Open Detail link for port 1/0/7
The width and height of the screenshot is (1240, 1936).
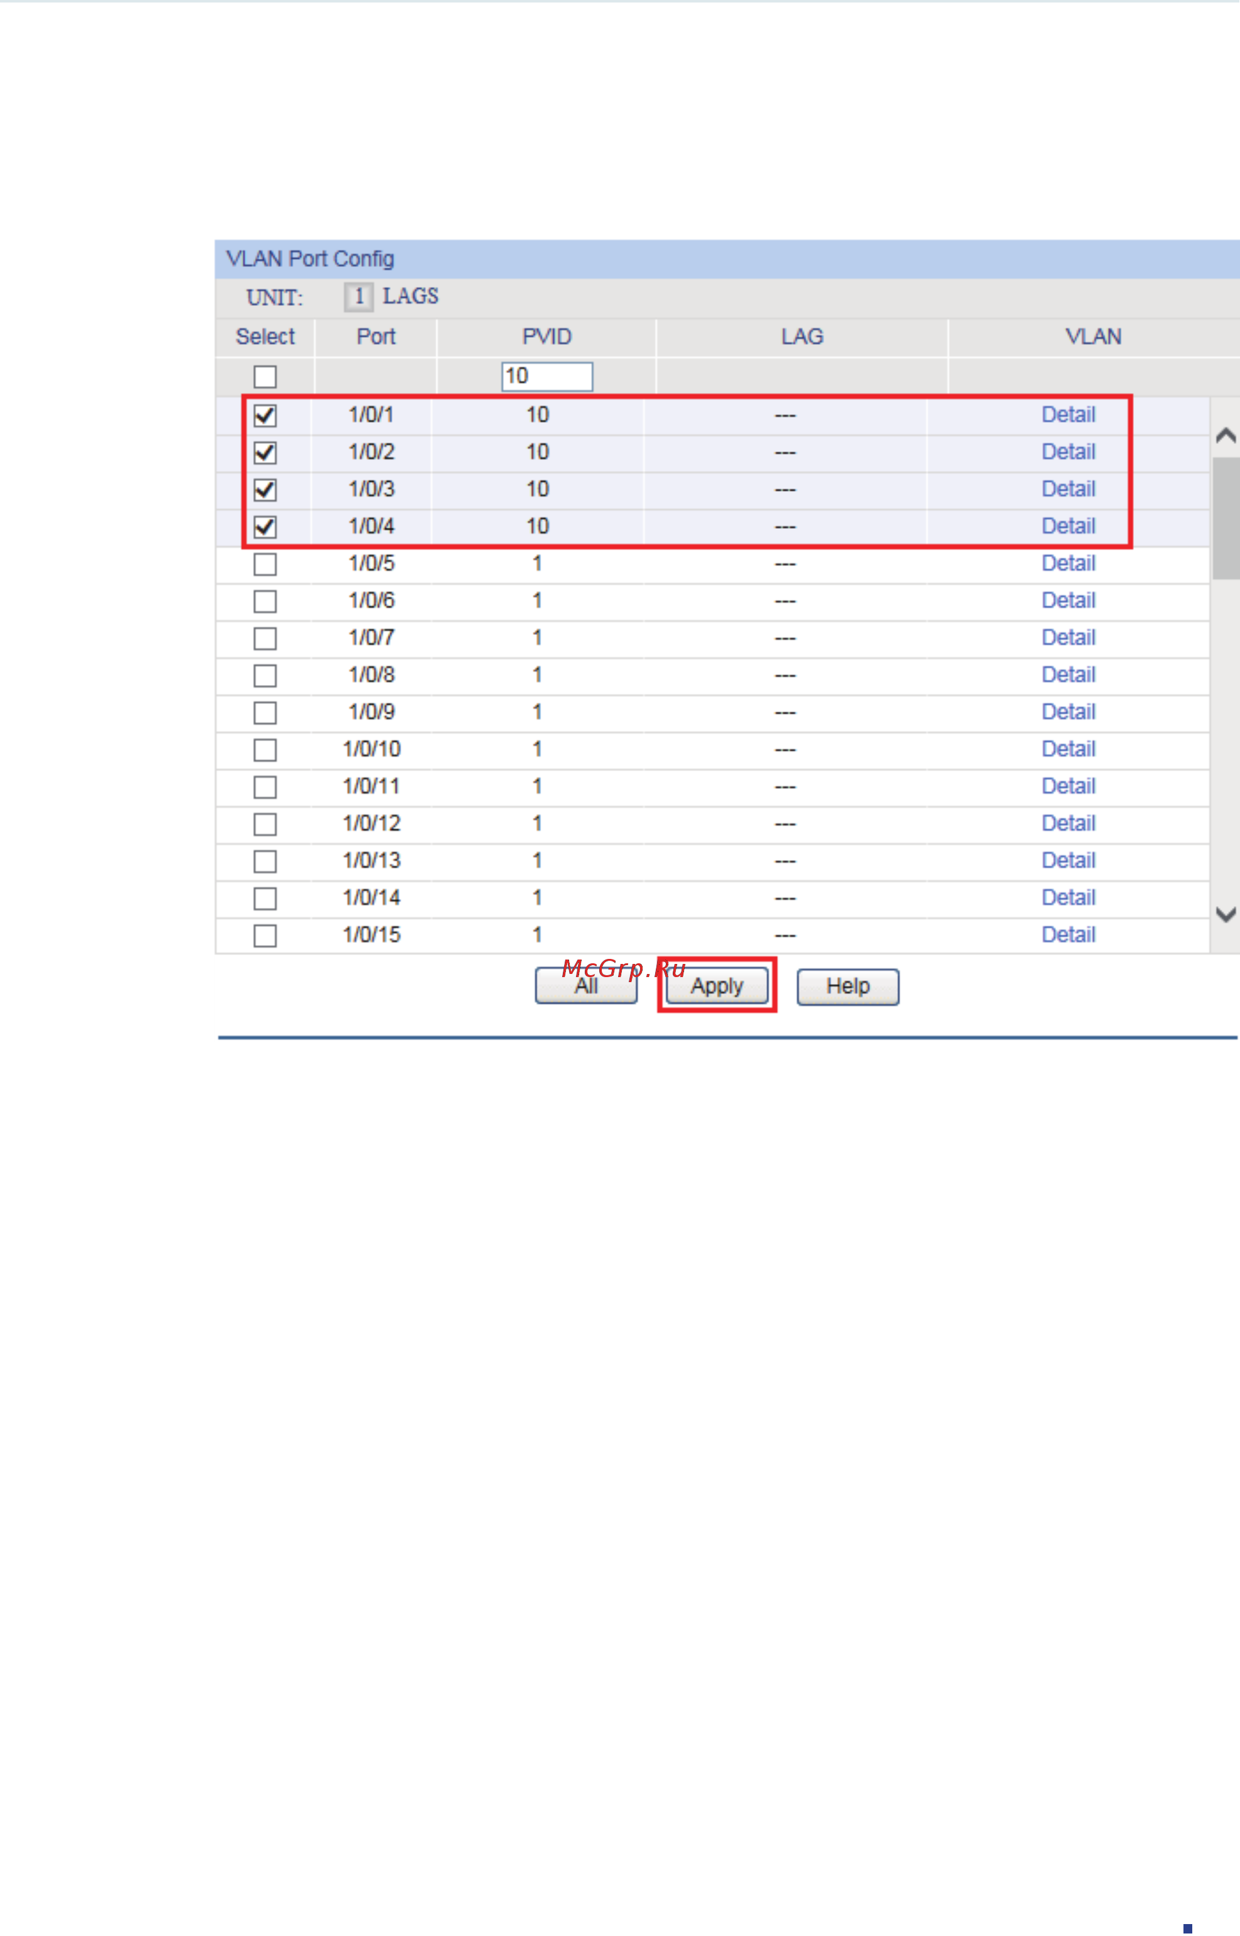click(1068, 637)
